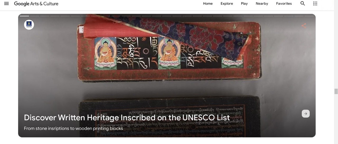
Task: Click the page vertical scrollbar thumb
Action: pos(336,91)
